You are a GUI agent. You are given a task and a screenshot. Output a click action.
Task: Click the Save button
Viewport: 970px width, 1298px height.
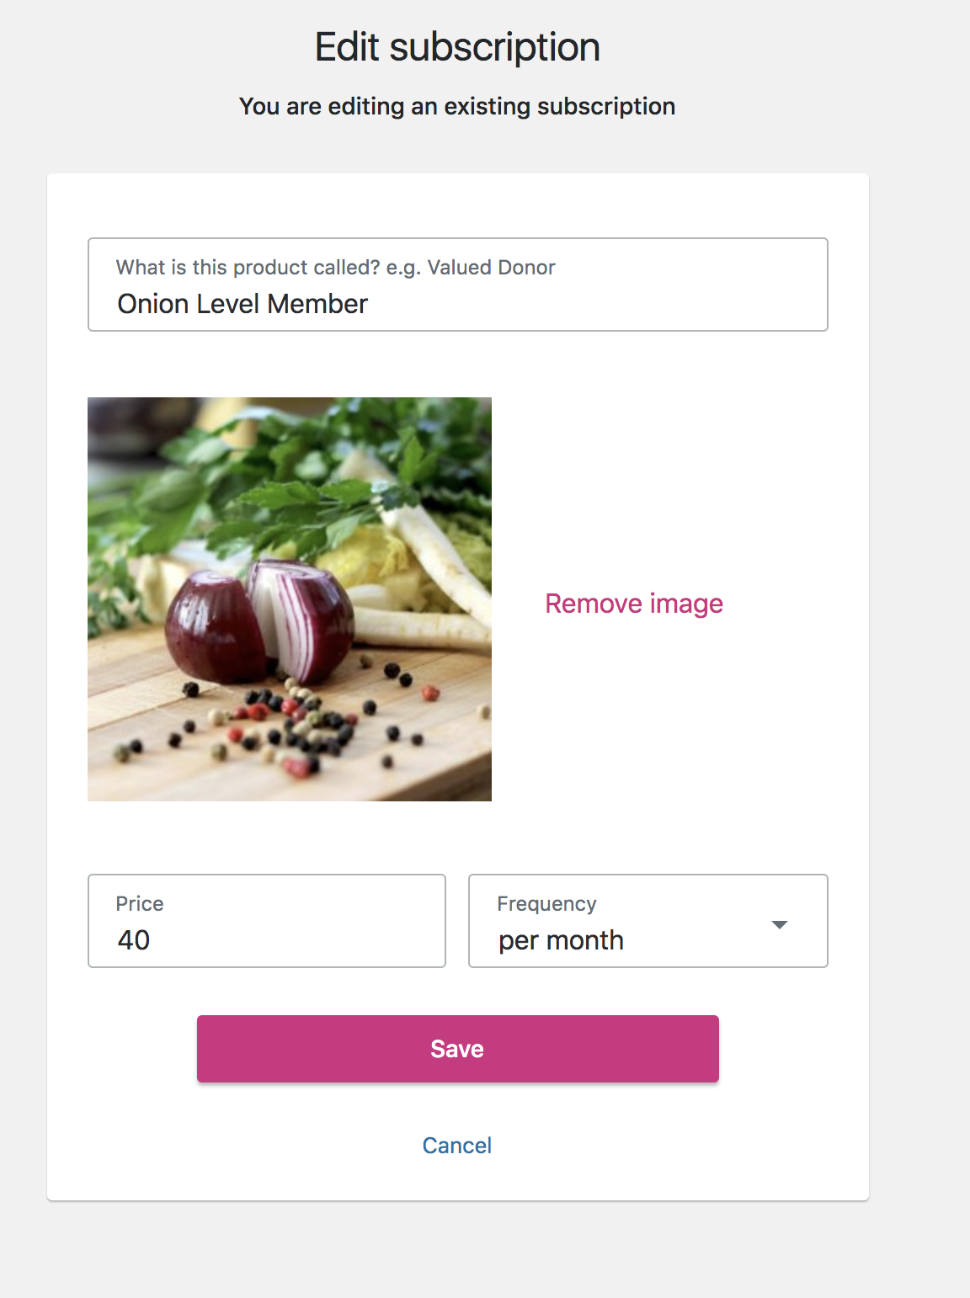(x=458, y=1049)
